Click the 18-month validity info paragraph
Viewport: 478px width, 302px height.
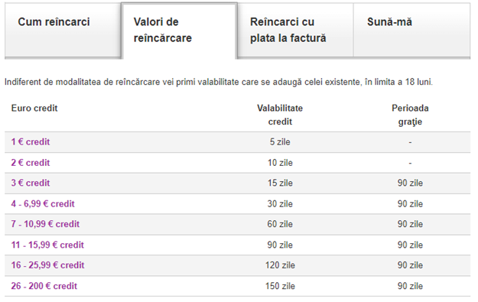coord(219,82)
